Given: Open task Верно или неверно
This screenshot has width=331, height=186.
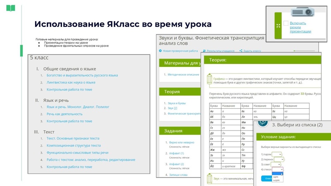Looking at the screenshot, I should coord(182,143).
